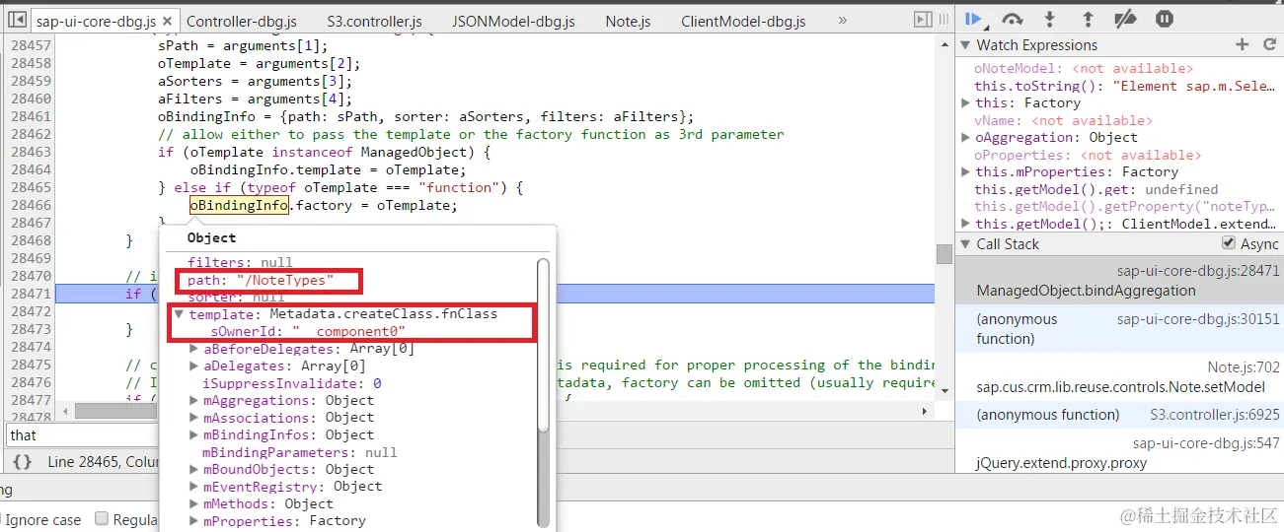Image resolution: width=1284 pixels, height=532 pixels.
Task: Expand mProperties Factory in popup
Action: point(193,521)
